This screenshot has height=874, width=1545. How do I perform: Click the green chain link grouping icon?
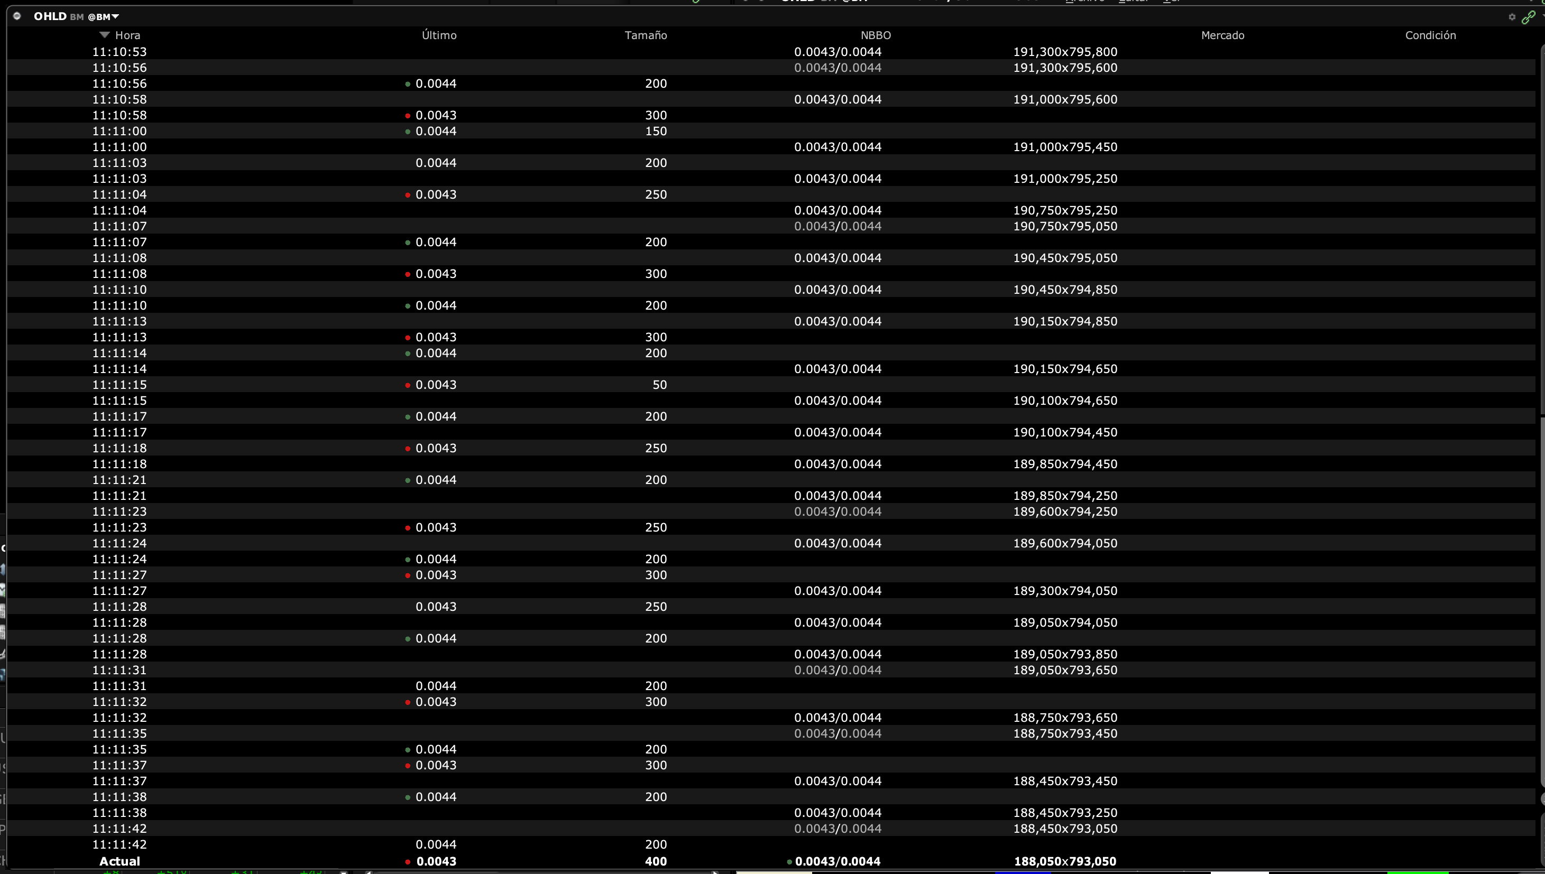tap(1528, 17)
